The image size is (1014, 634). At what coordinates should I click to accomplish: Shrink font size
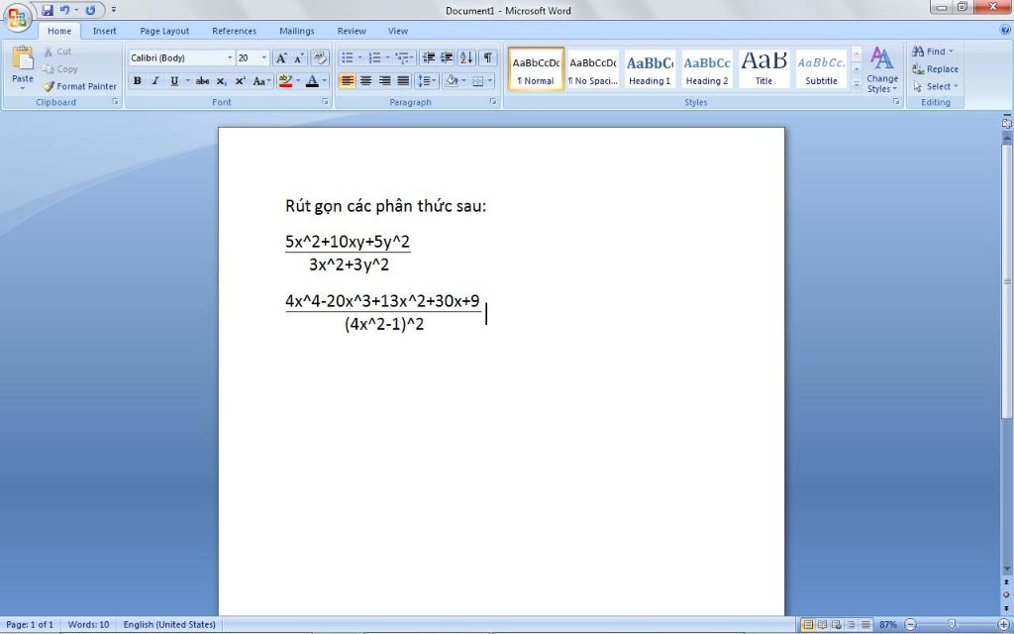(x=298, y=58)
